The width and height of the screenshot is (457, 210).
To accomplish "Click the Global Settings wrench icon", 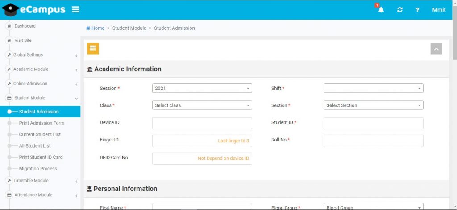I will [x=9, y=55].
